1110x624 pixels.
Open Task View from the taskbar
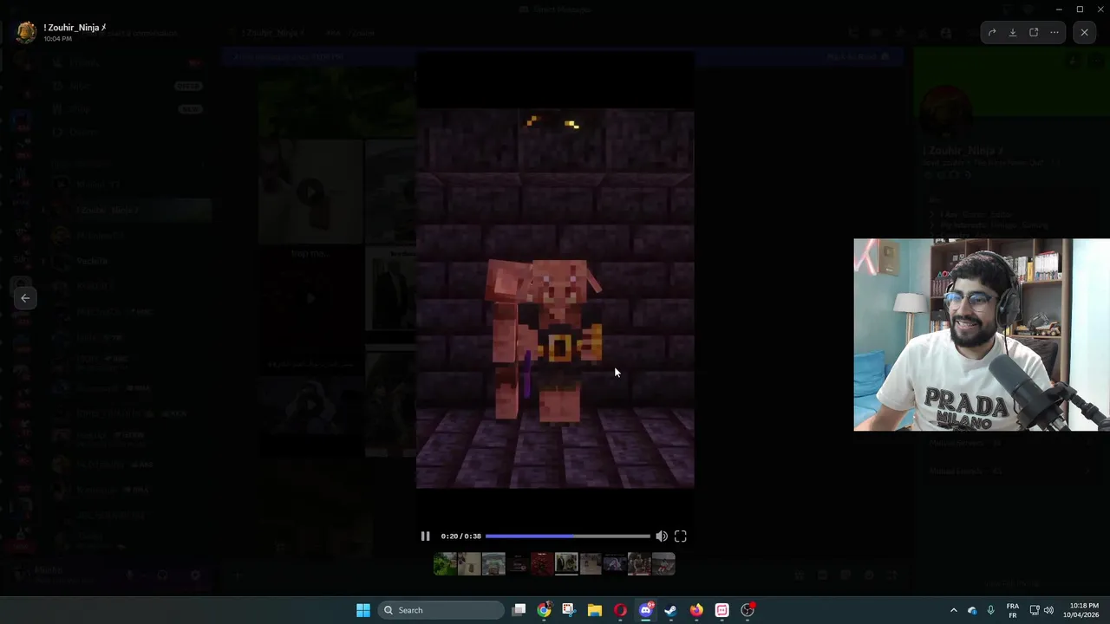pos(519,610)
